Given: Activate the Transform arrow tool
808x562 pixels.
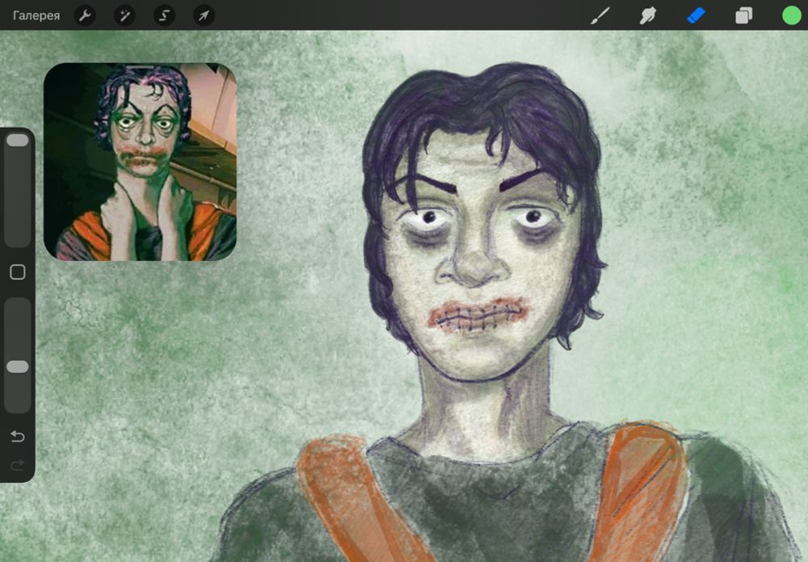Looking at the screenshot, I should pos(204,15).
